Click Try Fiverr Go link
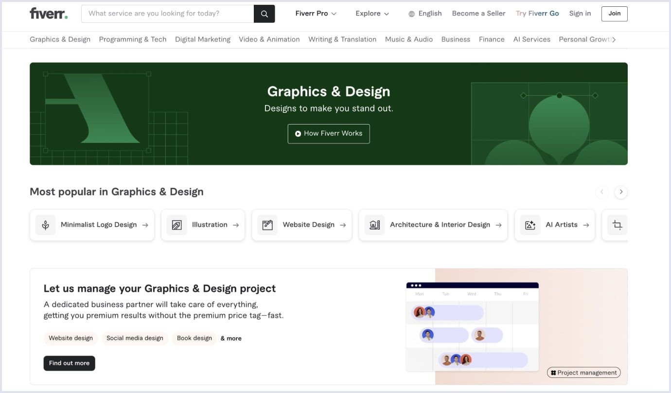671x393 pixels. tap(537, 14)
